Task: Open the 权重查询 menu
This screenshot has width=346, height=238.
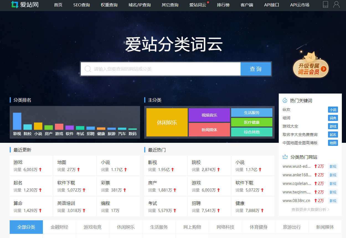Action: point(109,5)
